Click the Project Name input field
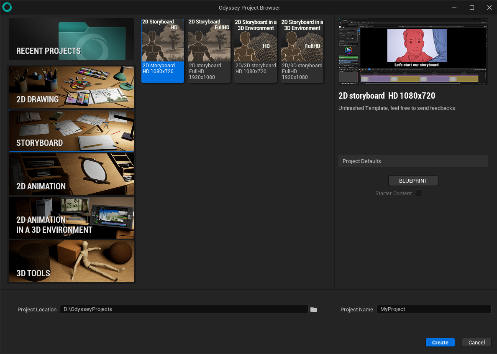The width and height of the screenshot is (497, 354). pyautogui.click(x=433, y=309)
